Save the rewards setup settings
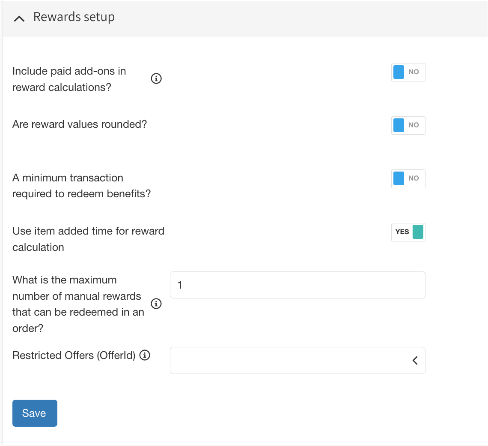Viewport: 488px width, 446px height. pos(35,413)
